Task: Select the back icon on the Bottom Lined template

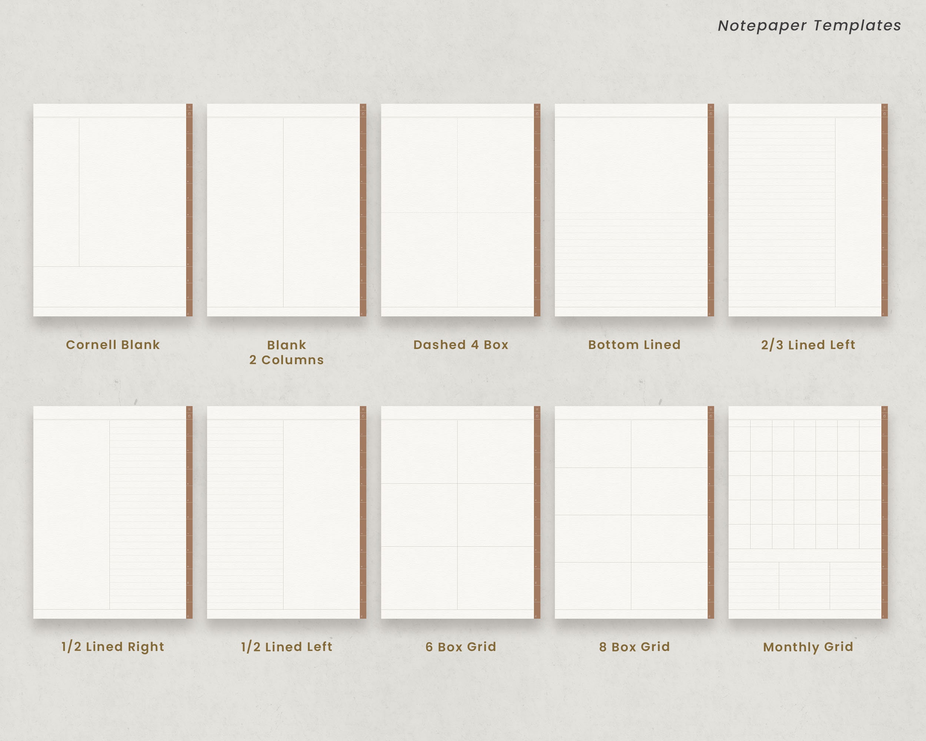Action: tap(711, 114)
